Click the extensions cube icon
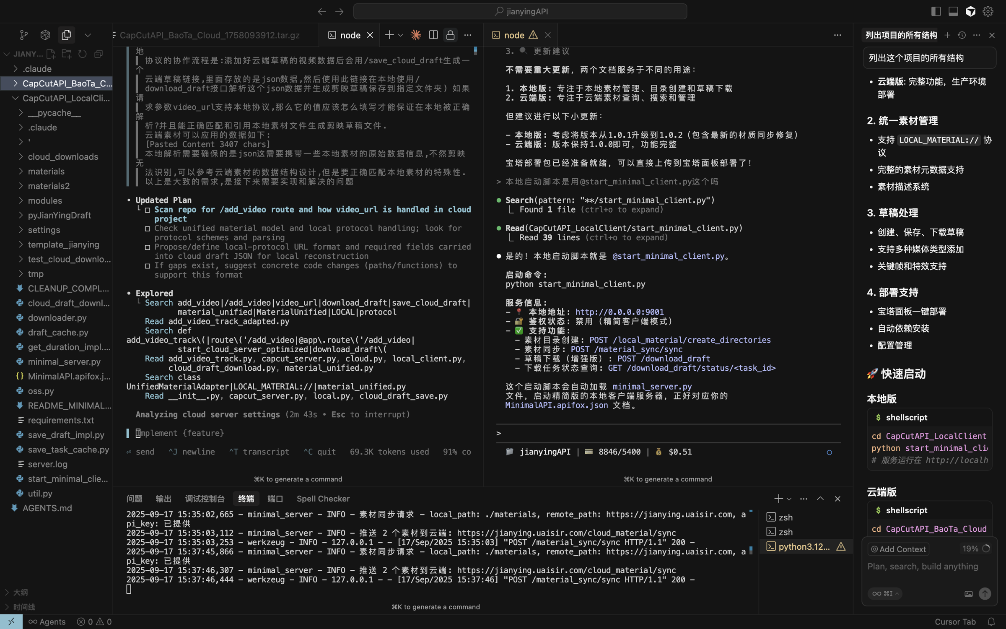This screenshot has width=1006, height=629. [45, 35]
